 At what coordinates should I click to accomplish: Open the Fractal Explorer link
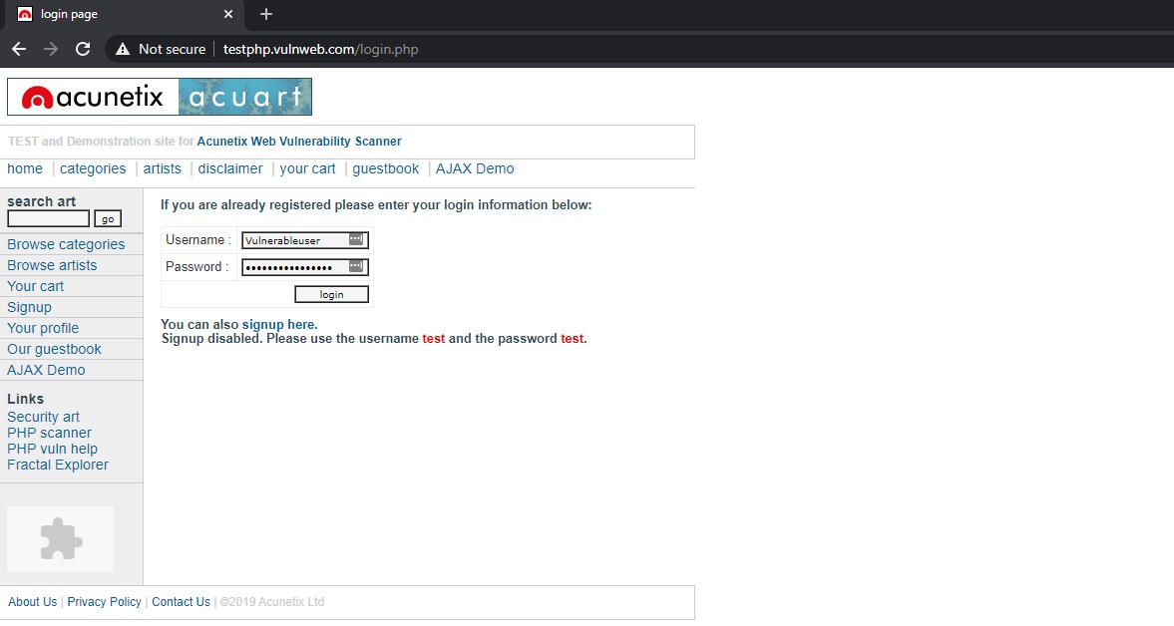click(x=58, y=465)
